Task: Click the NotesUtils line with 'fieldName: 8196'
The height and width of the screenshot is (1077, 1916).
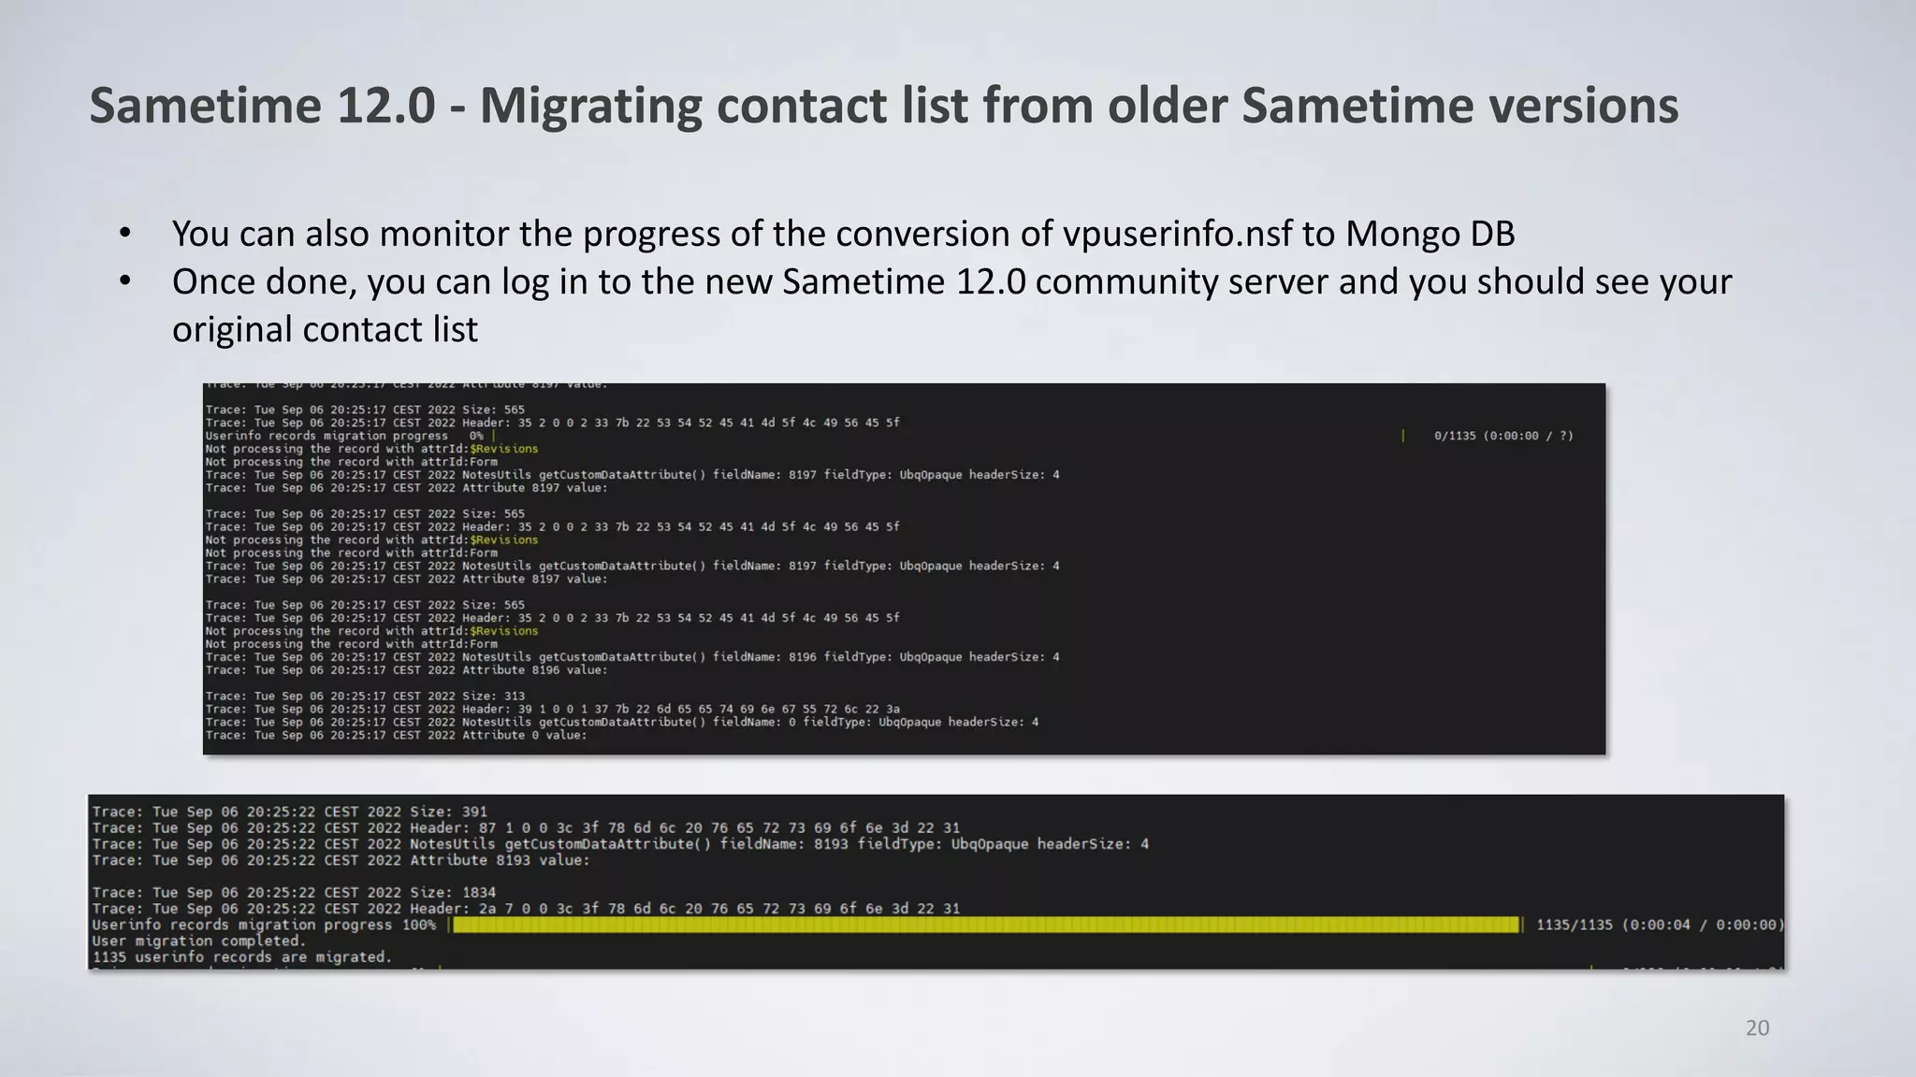Action: 631,657
